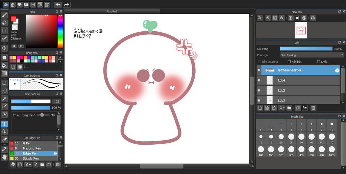Choose brush size 100 preset

point(261,150)
